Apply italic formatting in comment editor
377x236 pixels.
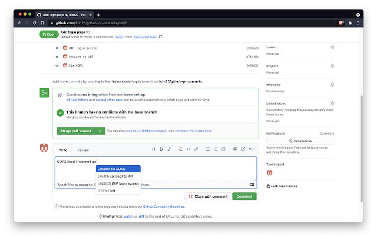(x=169, y=149)
